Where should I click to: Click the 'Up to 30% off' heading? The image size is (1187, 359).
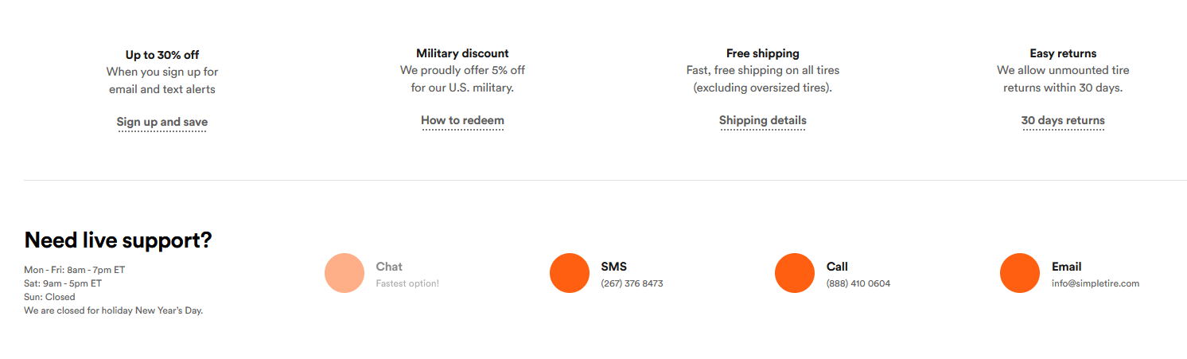162,55
